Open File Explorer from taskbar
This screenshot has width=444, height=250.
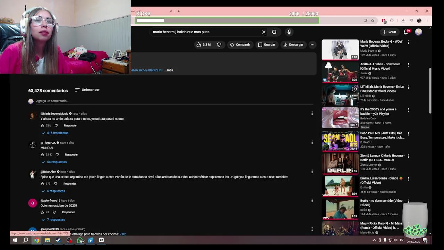click(48, 240)
